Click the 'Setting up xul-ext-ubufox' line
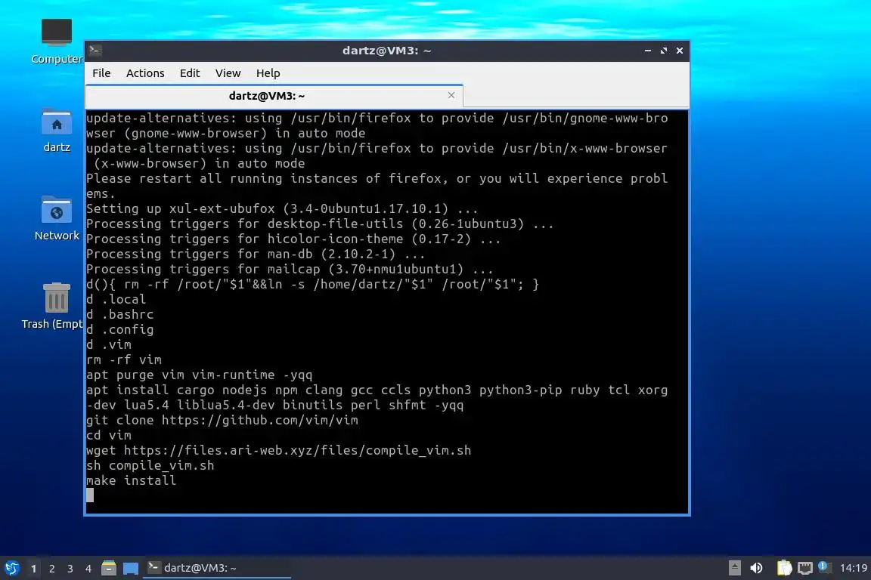Image resolution: width=871 pixels, height=580 pixels. (x=281, y=208)
